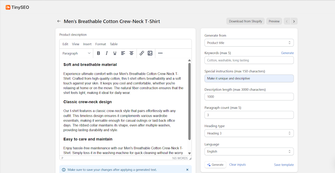Toggle bold formatting in editor toolbar

point(98,53)
